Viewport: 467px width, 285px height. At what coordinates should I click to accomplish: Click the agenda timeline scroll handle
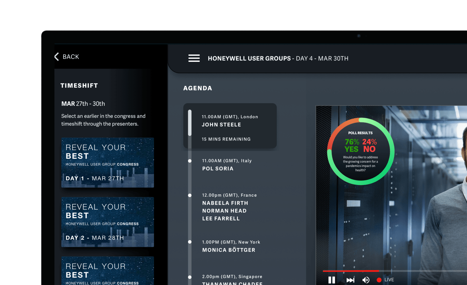[190, 123]
